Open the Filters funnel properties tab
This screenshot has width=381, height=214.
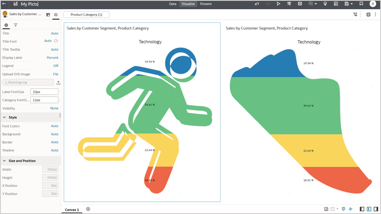[x=16, y=25]
